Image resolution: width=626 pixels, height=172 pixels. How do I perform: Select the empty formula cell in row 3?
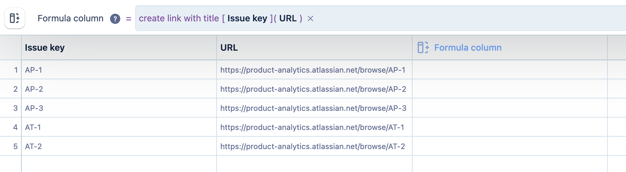pos(510,108)
